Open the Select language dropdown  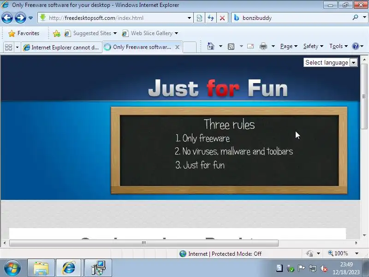[330, 62]
